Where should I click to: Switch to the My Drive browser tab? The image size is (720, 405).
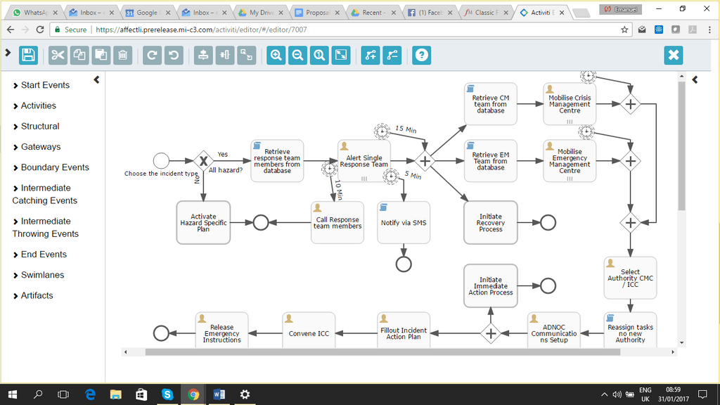[259, 13]
